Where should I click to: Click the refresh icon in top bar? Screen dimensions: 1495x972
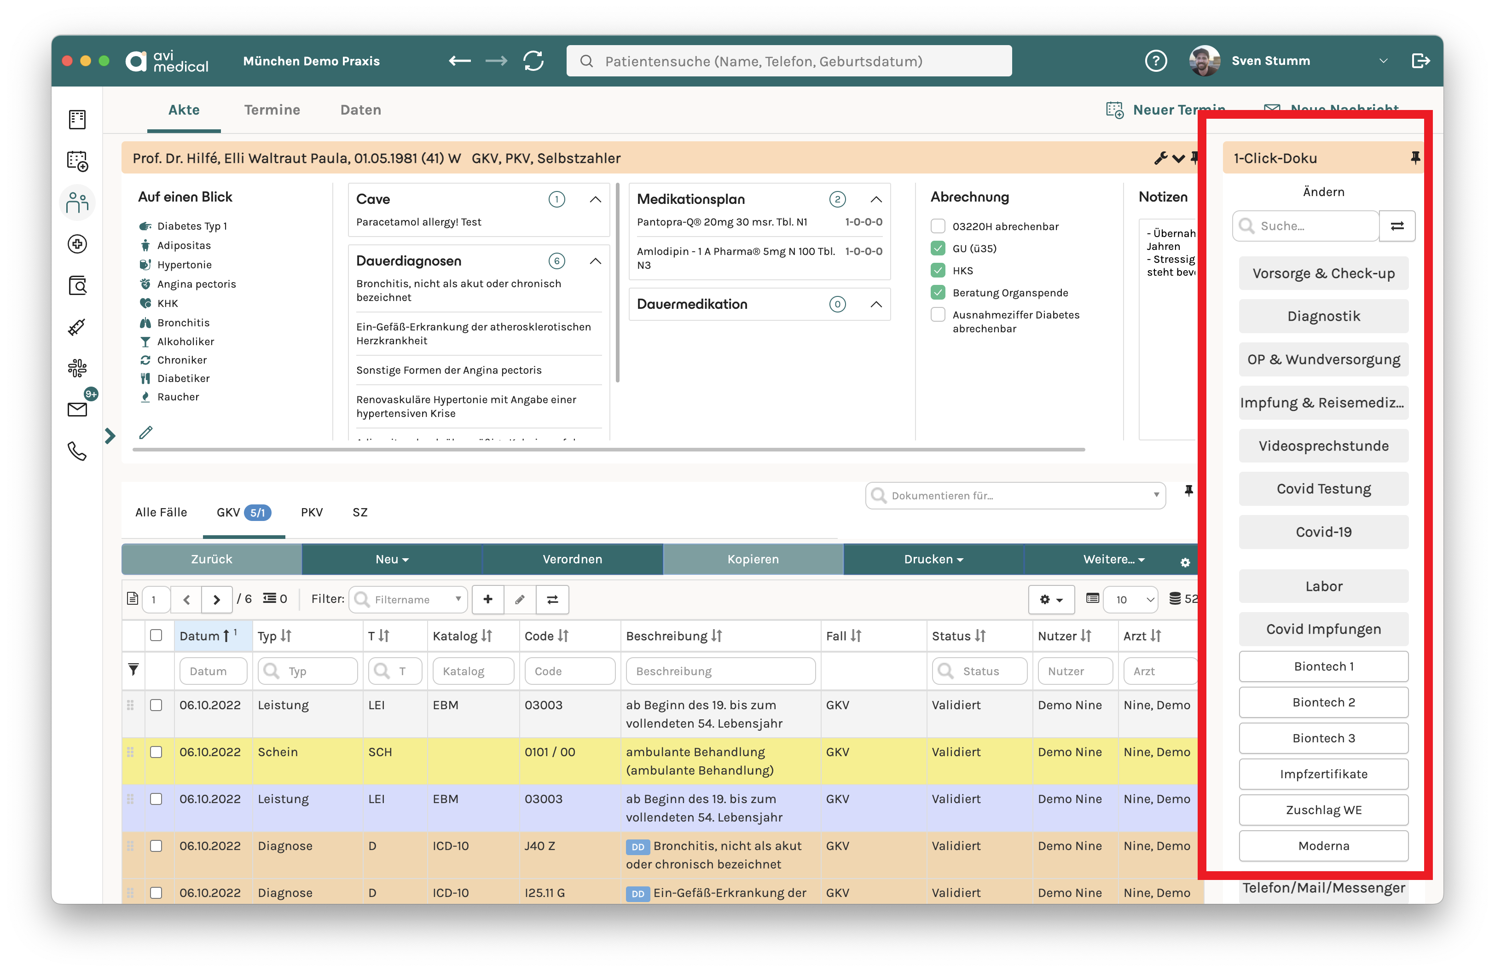point(533,61)
